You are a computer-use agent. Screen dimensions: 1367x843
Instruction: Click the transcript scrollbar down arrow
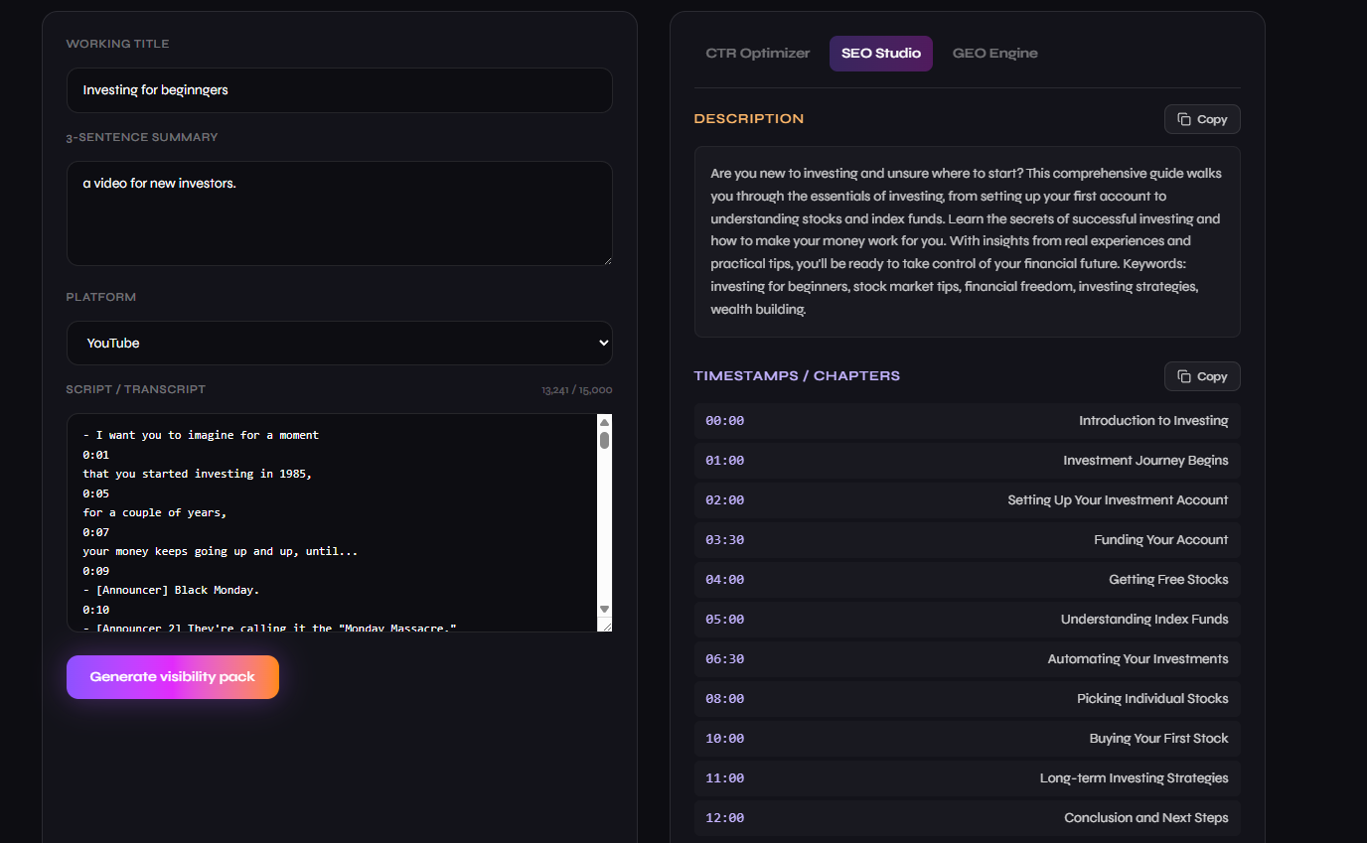coord(604,608)
